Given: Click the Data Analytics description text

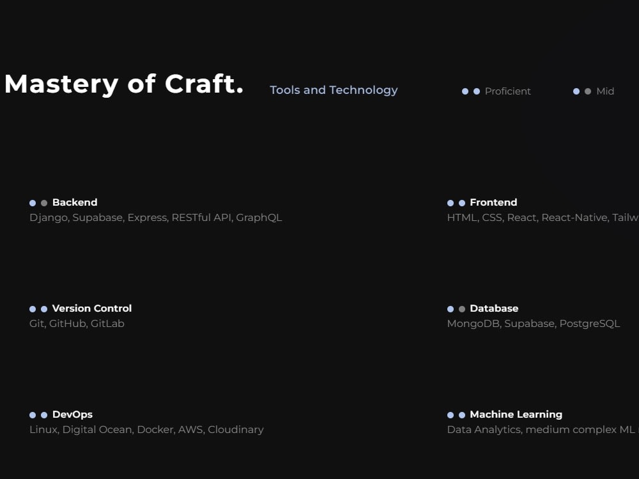Looking at the screenshot, I should pyautogui.click(x=543, y=429).
